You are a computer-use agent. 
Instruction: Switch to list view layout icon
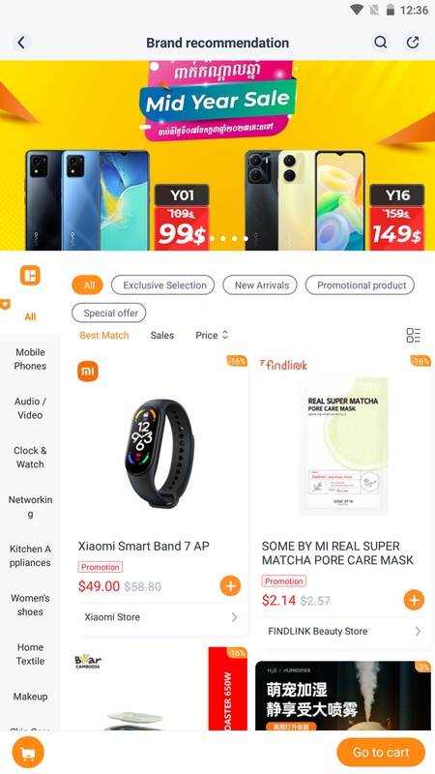pyautogui.click(x=414, y=335)
